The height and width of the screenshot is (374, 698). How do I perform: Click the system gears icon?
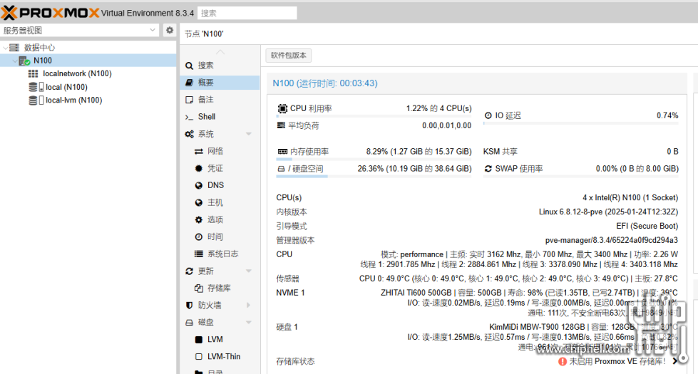pos(189,134)
